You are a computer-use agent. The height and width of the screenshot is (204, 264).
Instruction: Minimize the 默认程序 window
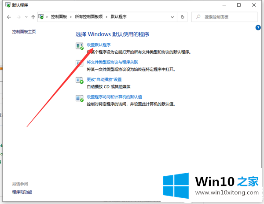(x=224, y=5)
